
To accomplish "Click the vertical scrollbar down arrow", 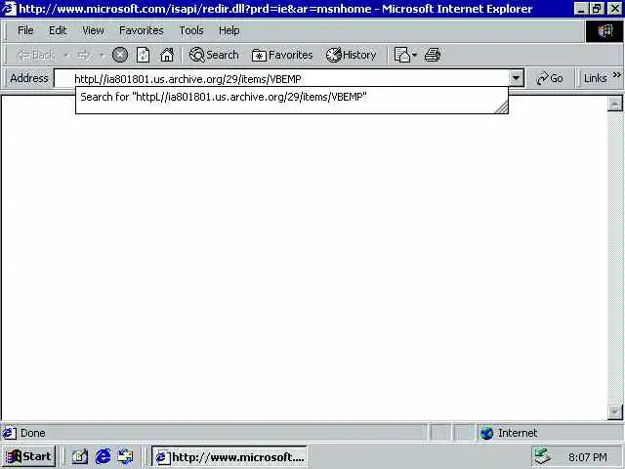I will coord(614,412).
